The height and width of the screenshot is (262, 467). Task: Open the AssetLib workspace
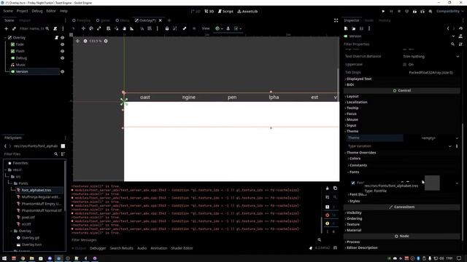(x=247, y=12)
